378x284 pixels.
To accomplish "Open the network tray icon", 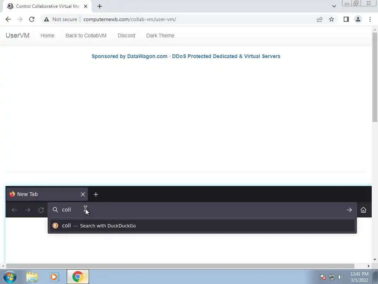I will 332,277.
